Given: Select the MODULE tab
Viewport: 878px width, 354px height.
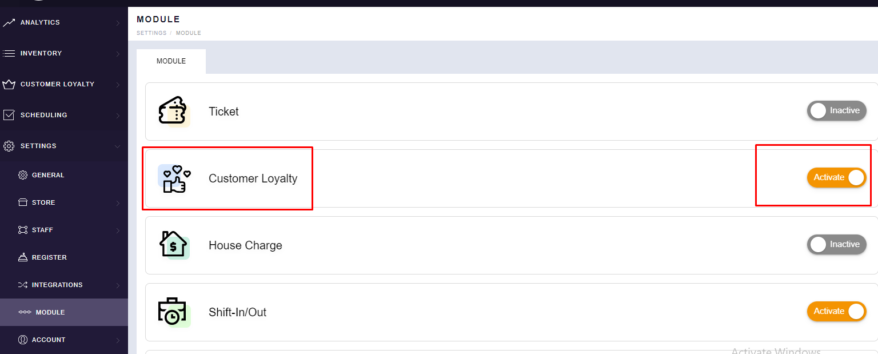Looking at the screenshot, I should pyautogui.click(x=171, y=61).
